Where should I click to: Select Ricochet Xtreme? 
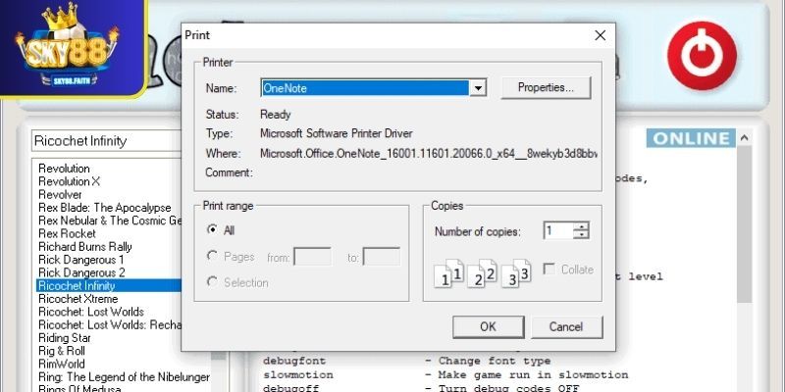[78, 299]
